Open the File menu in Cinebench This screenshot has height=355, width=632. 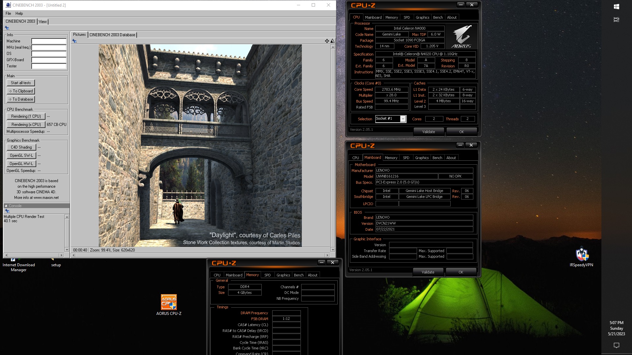pyautogui.click(x=8, y=13)
